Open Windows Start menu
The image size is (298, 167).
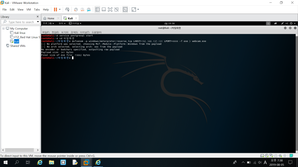(5, 163)
